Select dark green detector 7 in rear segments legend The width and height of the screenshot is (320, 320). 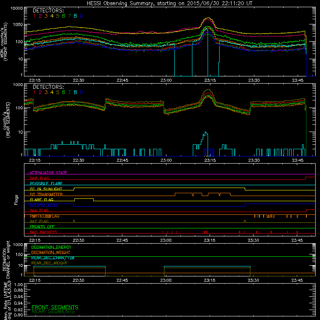(69, 92)
